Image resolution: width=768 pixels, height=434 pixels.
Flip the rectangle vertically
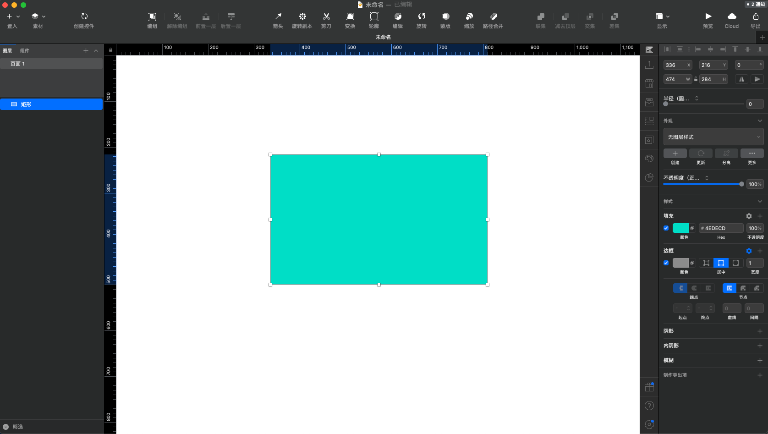757,79
